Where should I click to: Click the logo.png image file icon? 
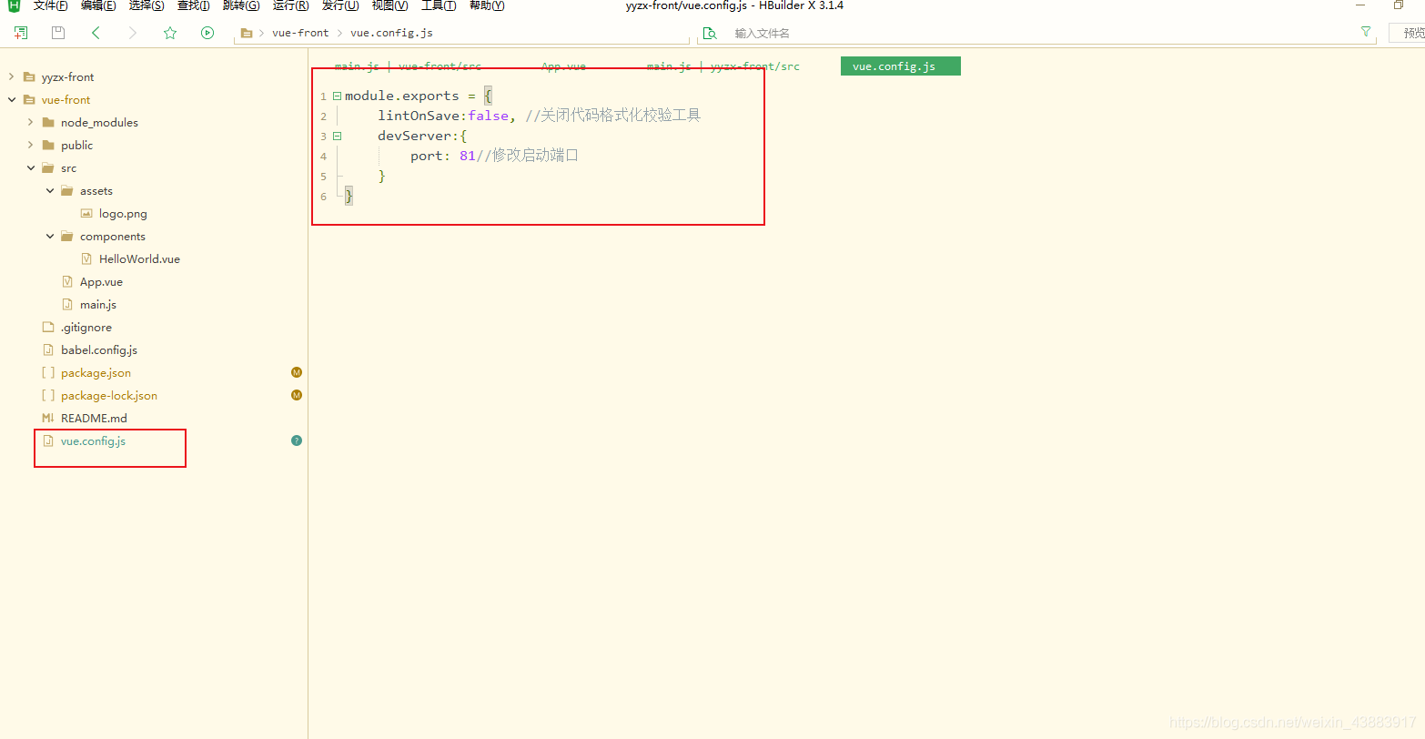tap(86, 214)
